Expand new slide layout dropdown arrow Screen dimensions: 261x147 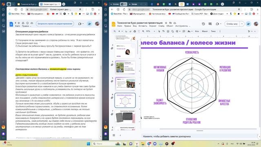(122, 31)
